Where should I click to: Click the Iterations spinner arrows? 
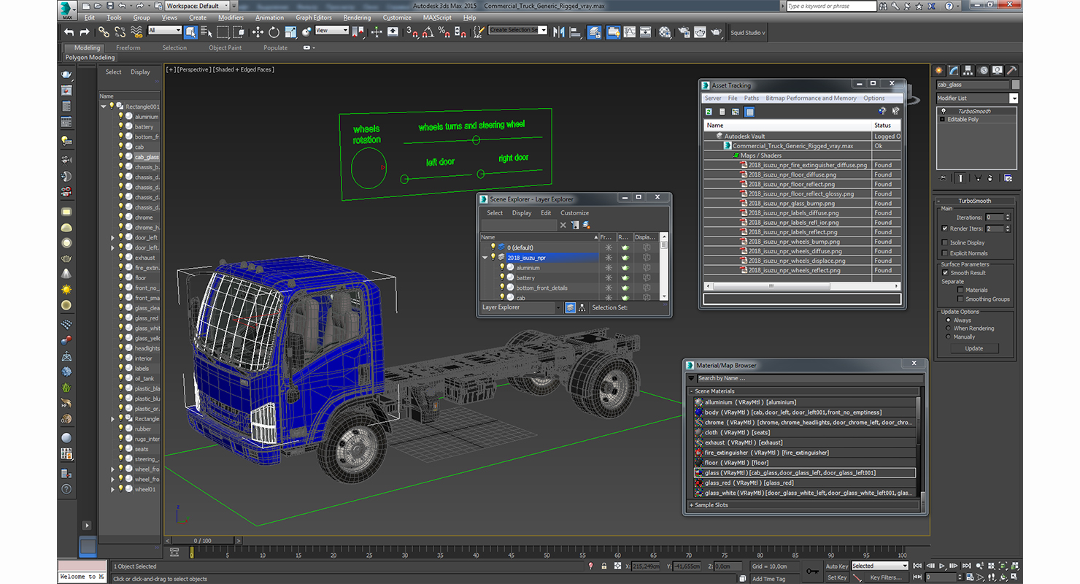click(1008, 217)
